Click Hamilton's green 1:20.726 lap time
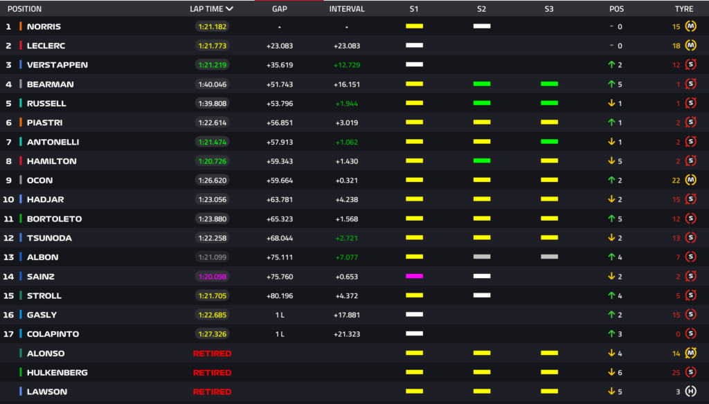Viewport: 709px width, 404px height. click(x=212, y=161)
